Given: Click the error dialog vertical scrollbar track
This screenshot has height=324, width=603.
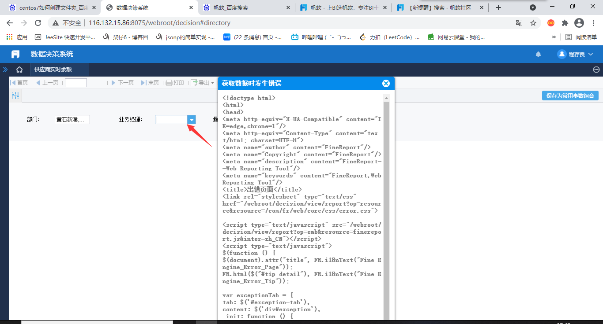Looking at the screenshot, I should coord(386,211).
